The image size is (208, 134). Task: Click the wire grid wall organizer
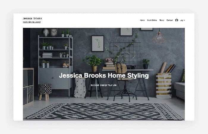coord(125,55)
